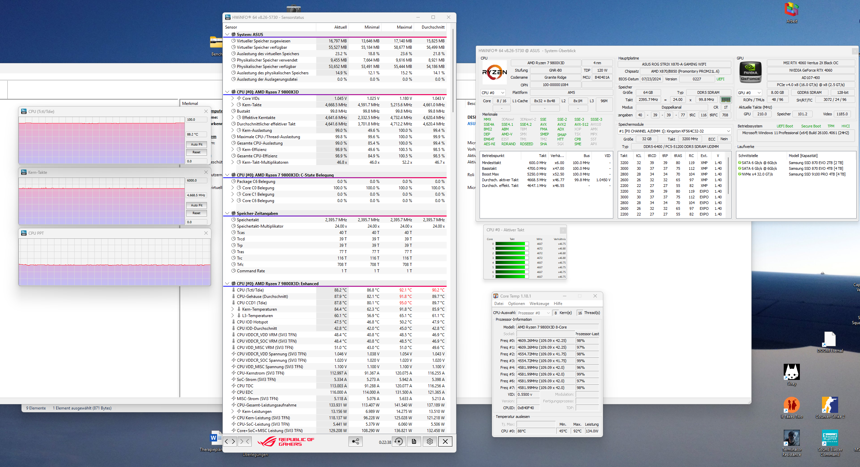Click the sensor list vertical scrollbar
860x467 pixels.
(453, 71)
